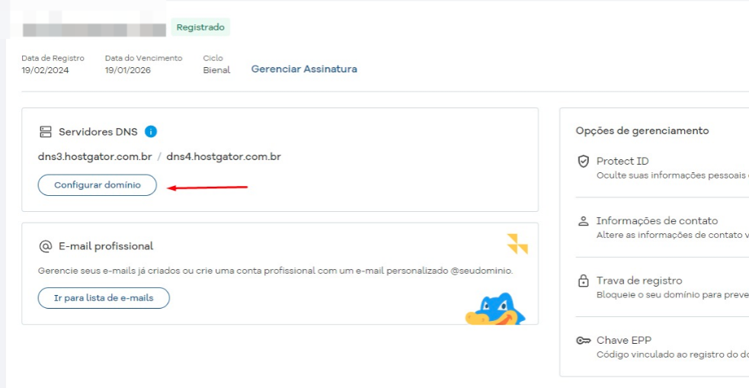Go to Ir para lista de e-mails
Screen dimensions: 749x388
coord(104,298)
